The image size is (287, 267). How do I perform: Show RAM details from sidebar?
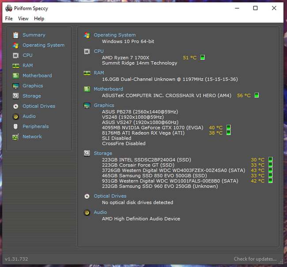coord(28,65)
